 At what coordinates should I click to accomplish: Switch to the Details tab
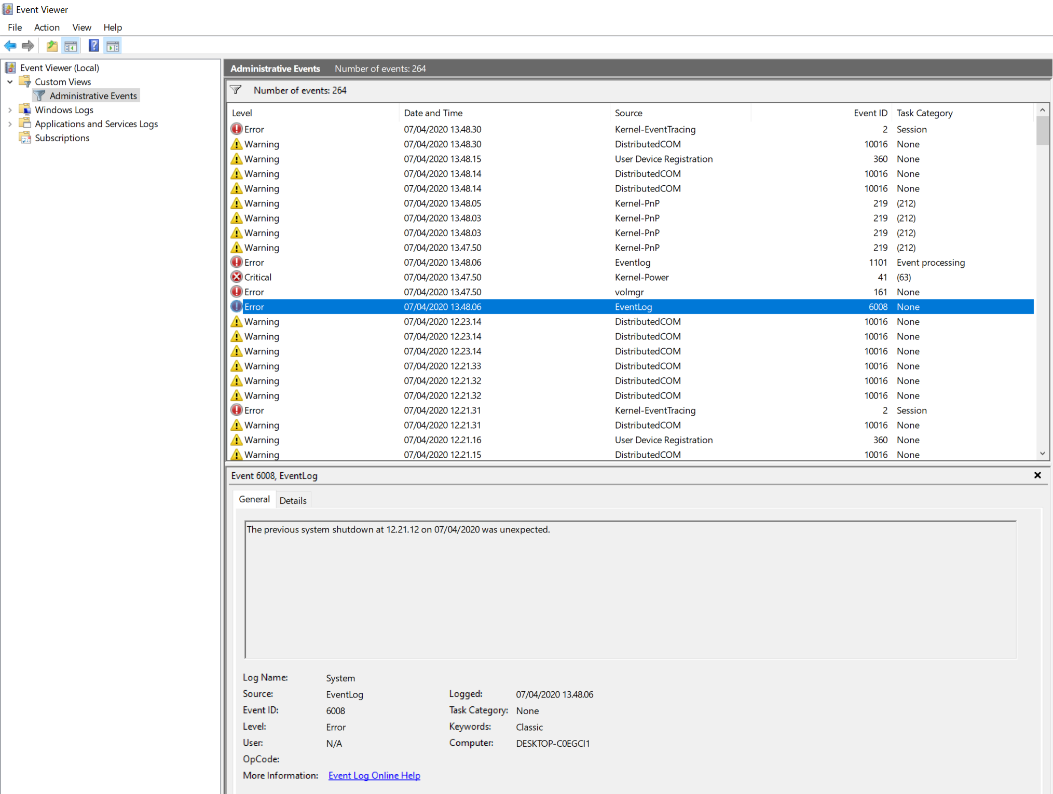click(293, 500)
